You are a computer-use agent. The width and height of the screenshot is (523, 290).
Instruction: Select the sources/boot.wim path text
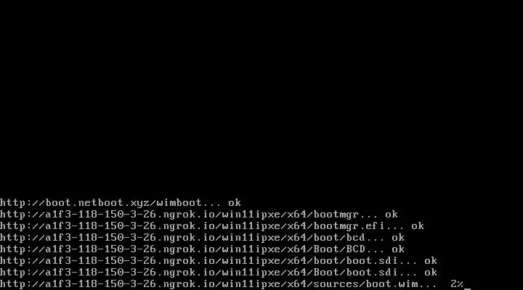click(365, 284)
